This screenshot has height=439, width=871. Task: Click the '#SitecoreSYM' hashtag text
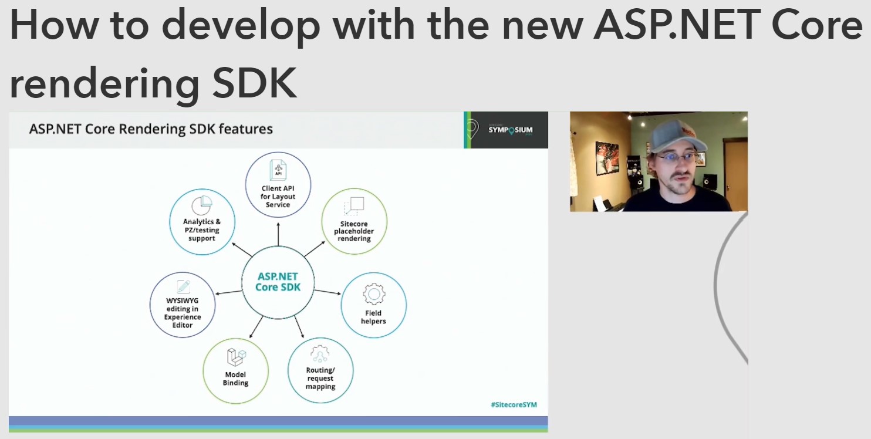tap(514, 404)
